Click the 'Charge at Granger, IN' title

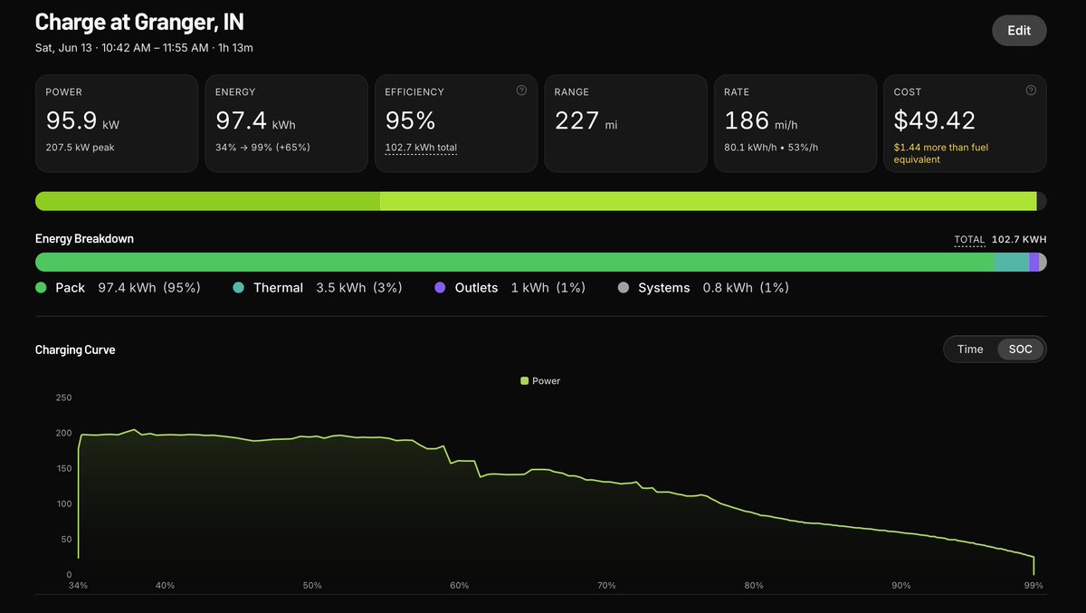click(139, 22)
